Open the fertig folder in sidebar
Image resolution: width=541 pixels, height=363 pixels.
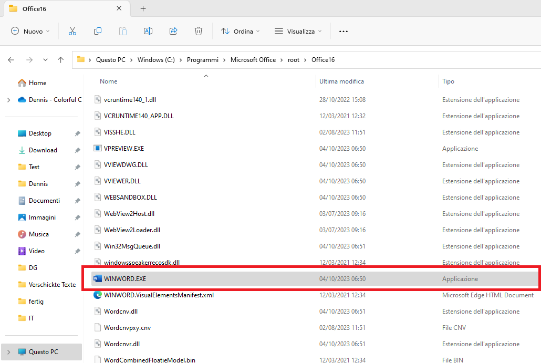[x=36, y=302]
